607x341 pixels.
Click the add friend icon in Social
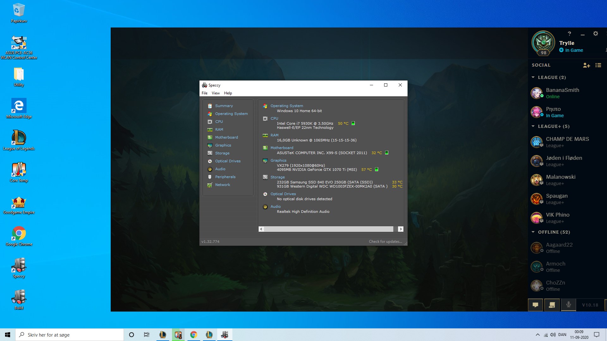pos(586,65)
